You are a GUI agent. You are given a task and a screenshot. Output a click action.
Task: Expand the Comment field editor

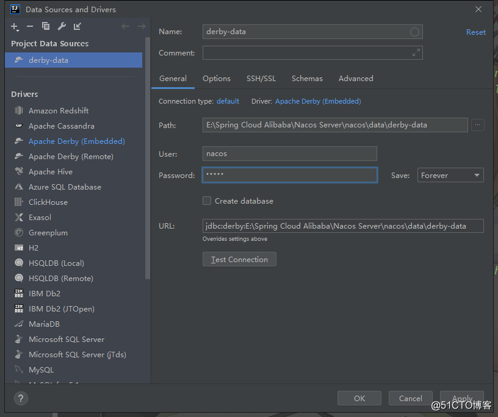[416, 52]
